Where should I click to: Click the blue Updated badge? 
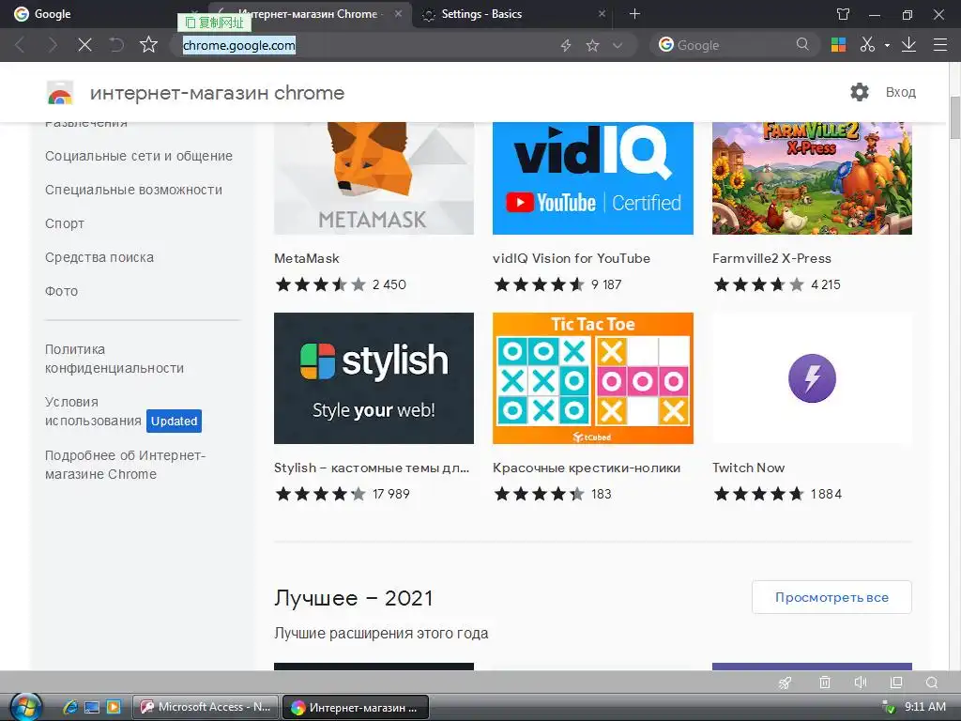click(x=174, y=422)
